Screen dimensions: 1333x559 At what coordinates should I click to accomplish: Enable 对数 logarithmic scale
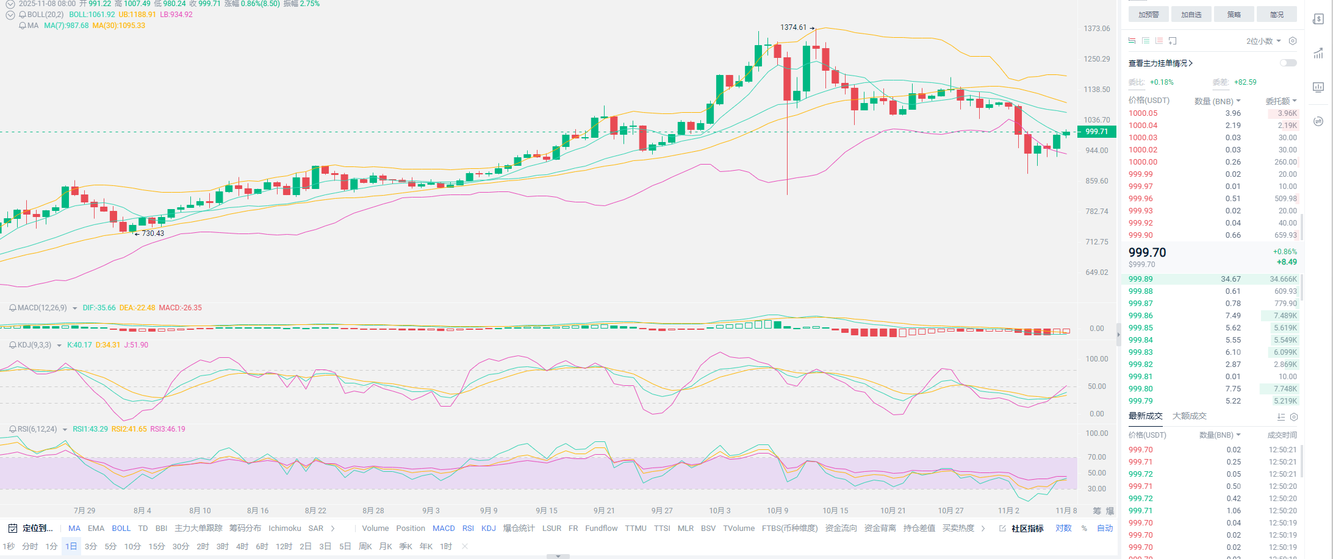pyautogui.click(x=1063, y=529)
